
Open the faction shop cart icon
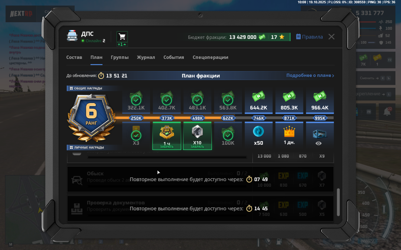pyautogui.click(x=122, y=37)
